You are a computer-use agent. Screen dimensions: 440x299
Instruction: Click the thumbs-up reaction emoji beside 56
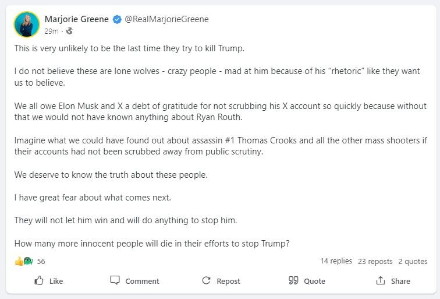[19, 261]
